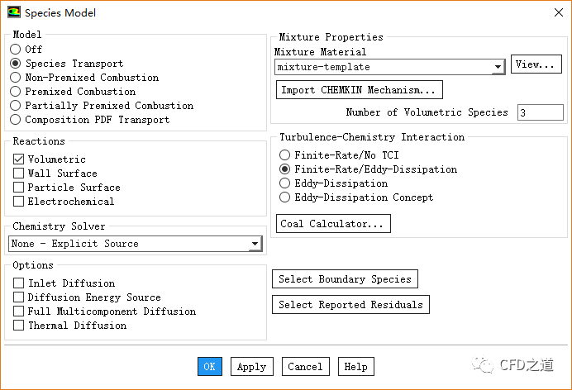This screenshot has height=390, width=572.
Task: Choose Finite-Rate/No TCI option
Action: [285, 155]
